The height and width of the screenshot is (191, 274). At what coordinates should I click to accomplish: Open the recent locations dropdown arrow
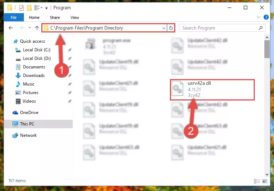click(30, 27)
